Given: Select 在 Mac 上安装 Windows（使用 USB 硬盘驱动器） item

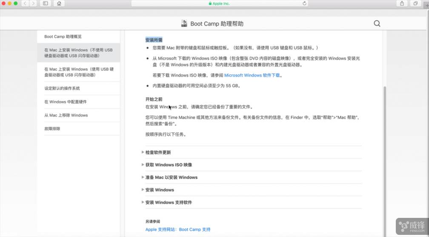Looking at the screenshot, I should click(x=78, y=72).
